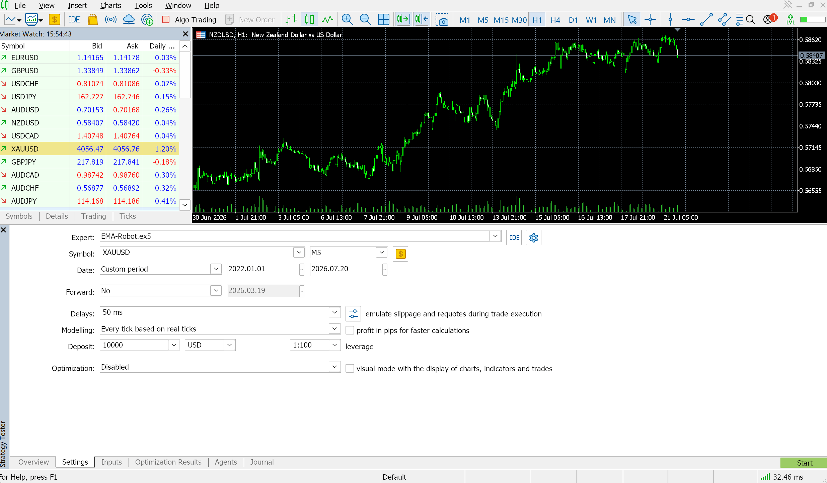Draw Fibonacci retracement tool

[739, 20]
